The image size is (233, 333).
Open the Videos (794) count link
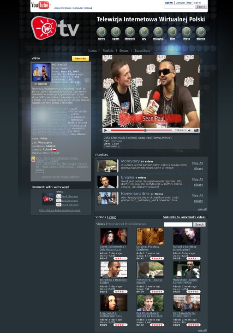[112, 217]
